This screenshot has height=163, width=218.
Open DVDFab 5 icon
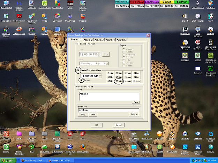pos(211,5)
